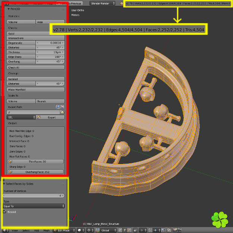233x233 pixels.
Task: Switch to vertex select mode
Action: (120, 230)
